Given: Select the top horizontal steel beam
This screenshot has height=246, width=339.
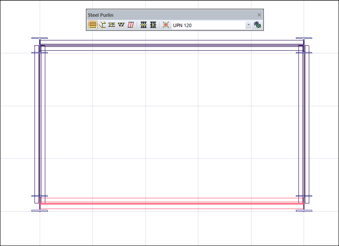Looking at the screenshot, I should click(x=172, y=45).
